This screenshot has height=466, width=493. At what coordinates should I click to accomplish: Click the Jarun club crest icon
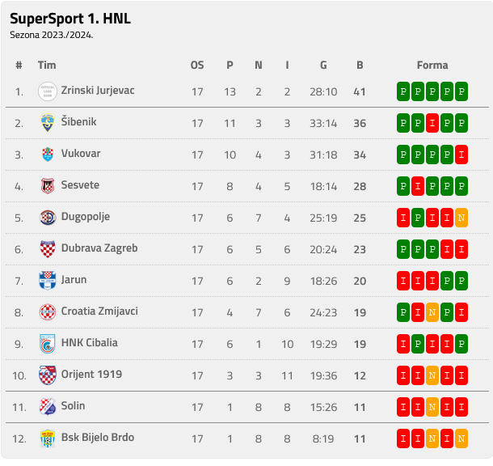pos(48,281)
